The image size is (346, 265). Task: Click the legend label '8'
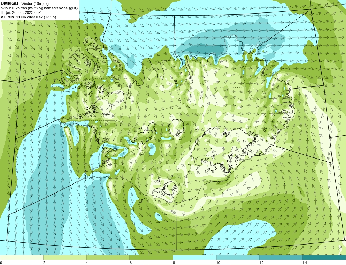[174, 263]
